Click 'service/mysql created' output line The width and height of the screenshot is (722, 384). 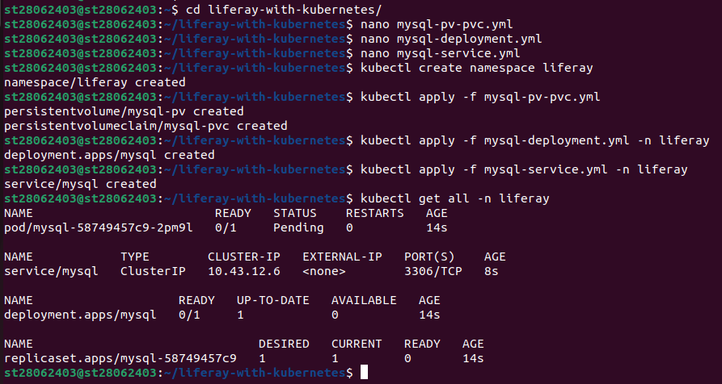pos(80,184)
